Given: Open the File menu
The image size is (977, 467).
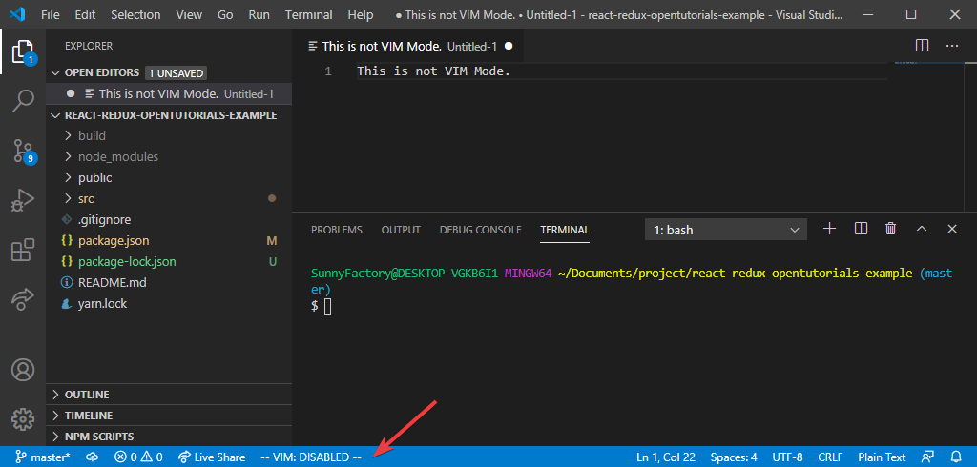Looking at the screenshot, I should (x=51, y=14).
